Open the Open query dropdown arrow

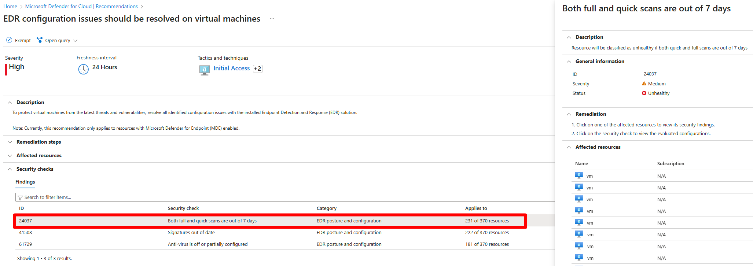click(75, 41)
